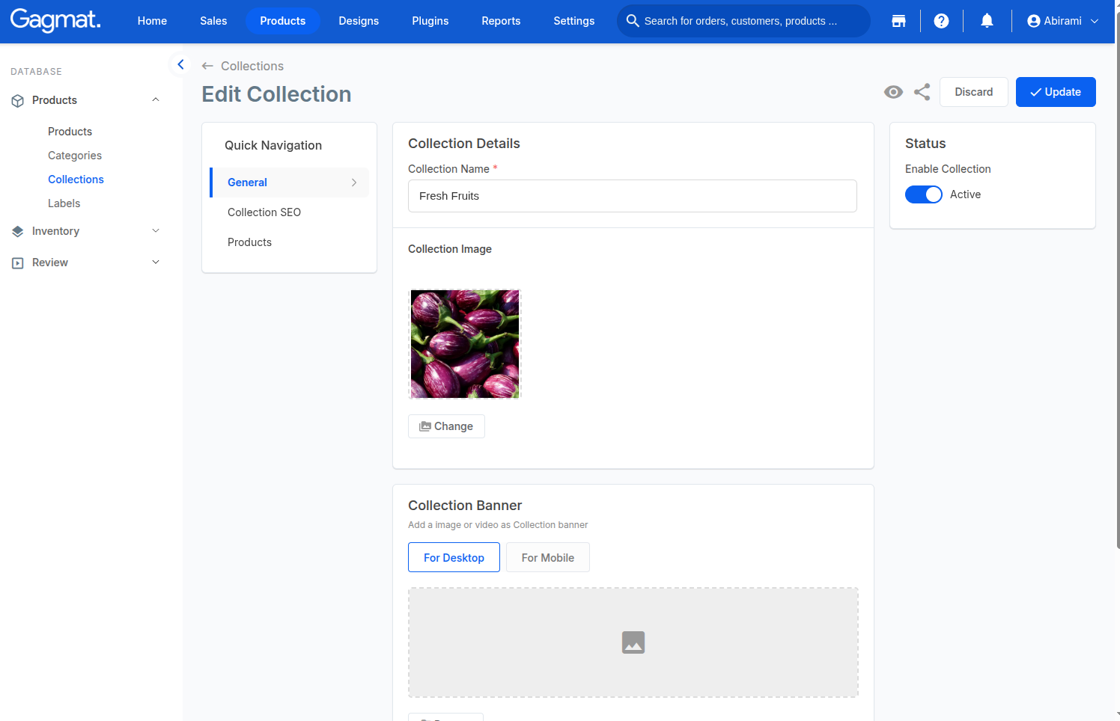Click the Collection Name input field

(x=633, y=196)
